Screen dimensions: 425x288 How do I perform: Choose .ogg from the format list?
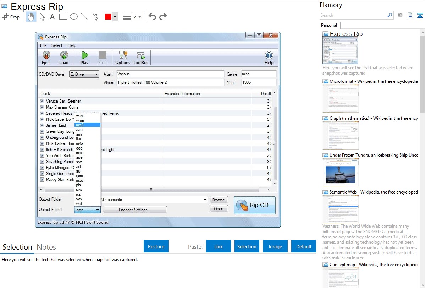(87, 148)
